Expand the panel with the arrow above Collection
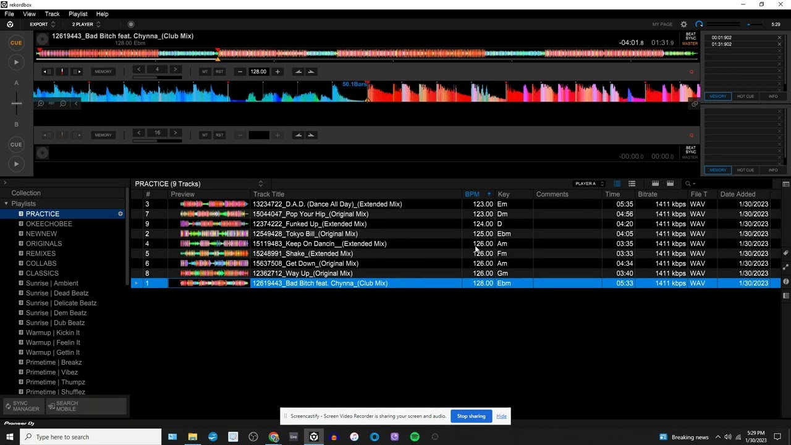 pos(4,183)
